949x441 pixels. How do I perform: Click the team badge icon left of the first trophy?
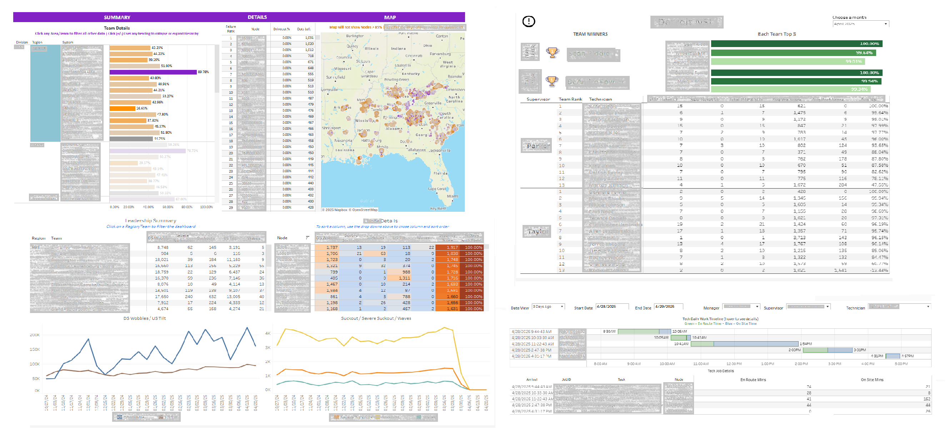click(530, 51)
